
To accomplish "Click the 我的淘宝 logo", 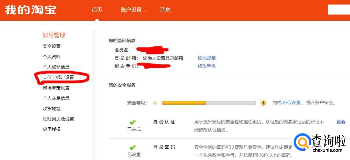I will [x=30, y=10].
